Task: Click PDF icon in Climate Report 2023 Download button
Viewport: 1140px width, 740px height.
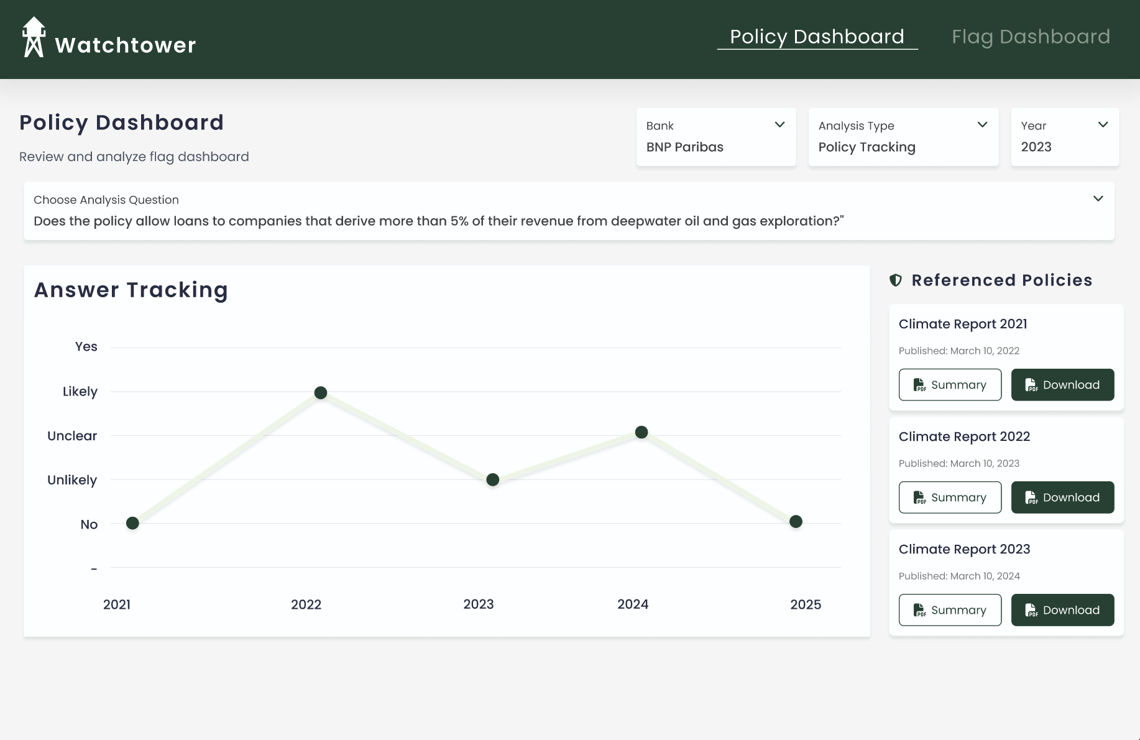Action: coord(1031,610)
